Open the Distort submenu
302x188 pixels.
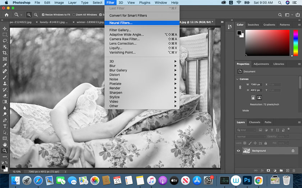click(142, 75)
